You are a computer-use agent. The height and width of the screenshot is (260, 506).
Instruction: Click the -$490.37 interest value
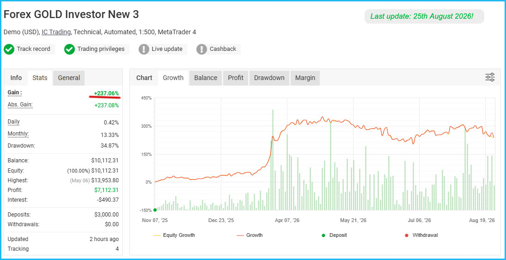pos(108,200)
